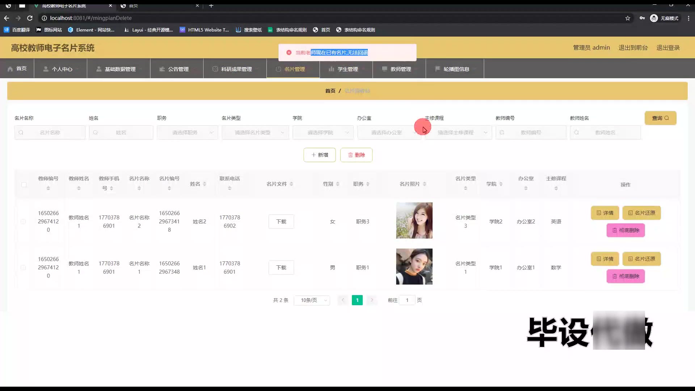
Task: Open a new browser tab
Action: (211, 5)
